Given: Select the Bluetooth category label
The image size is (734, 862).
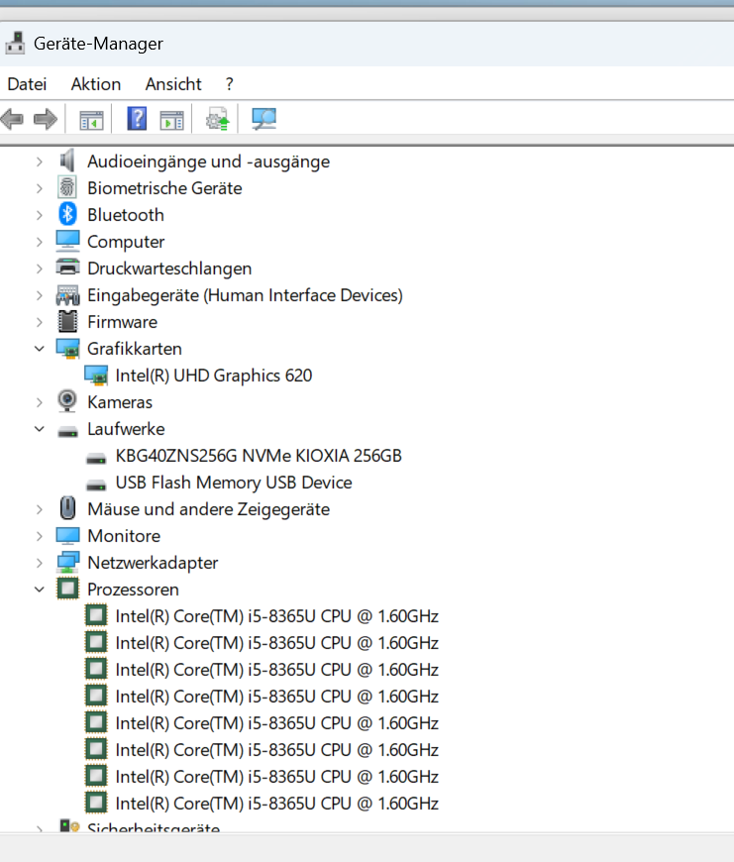Looking at the screenshot, I should point(125,215).
